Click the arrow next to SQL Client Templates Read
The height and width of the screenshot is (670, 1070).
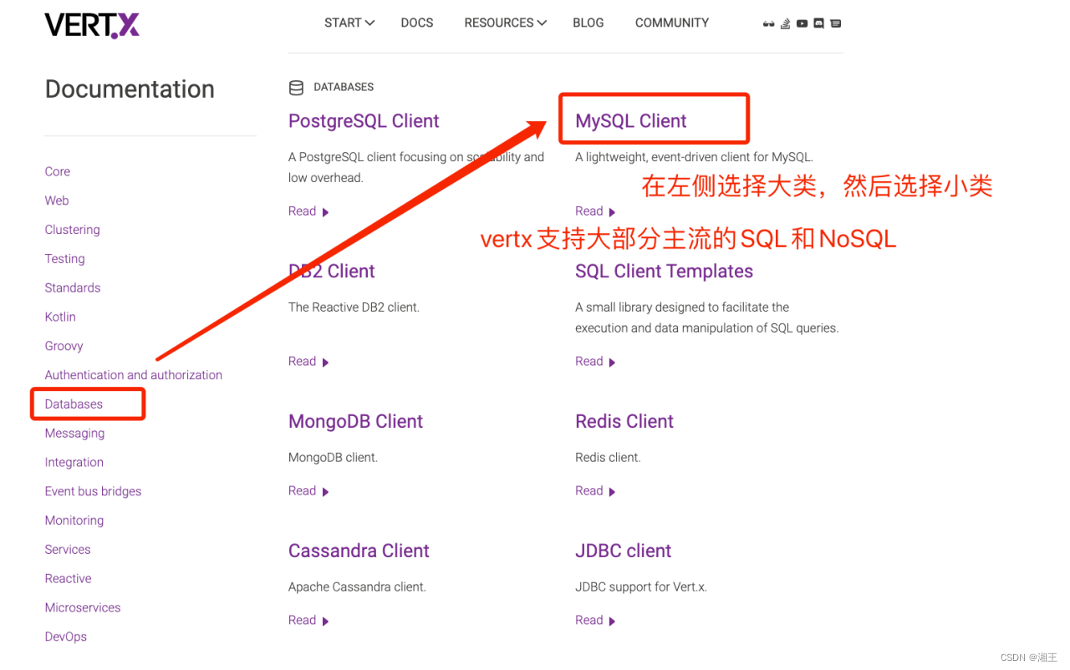point(612,363)
